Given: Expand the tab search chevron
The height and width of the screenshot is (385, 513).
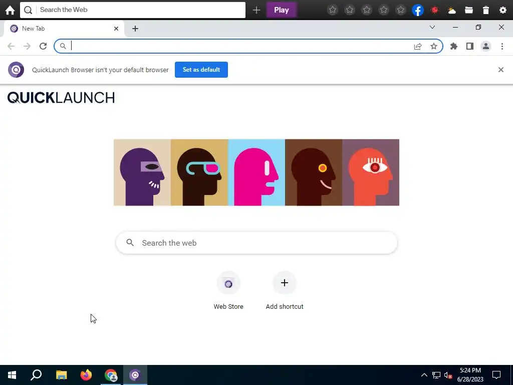Looking at the screenshot, I should tap(432, 27).
